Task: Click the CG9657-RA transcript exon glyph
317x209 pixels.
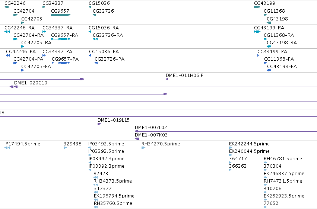Action: (61, 39)
